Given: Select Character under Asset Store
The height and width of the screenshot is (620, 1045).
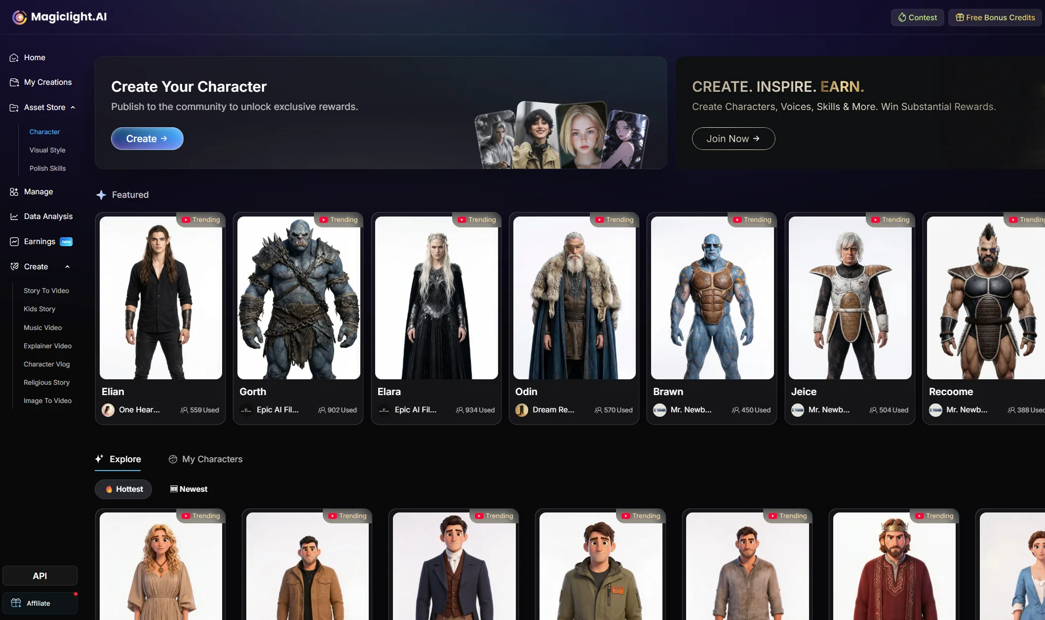Looking at the screenshot, I should 44,132.
